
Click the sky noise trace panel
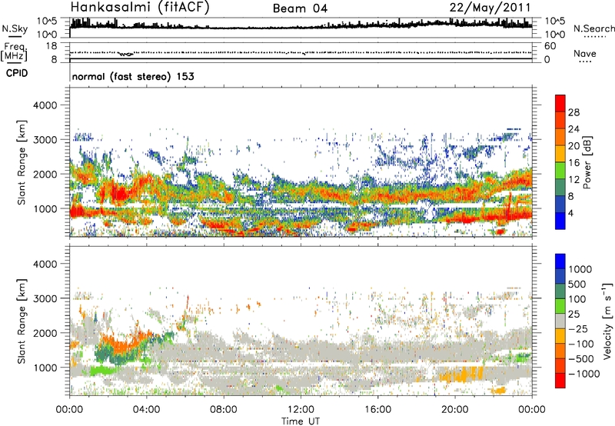301,28
